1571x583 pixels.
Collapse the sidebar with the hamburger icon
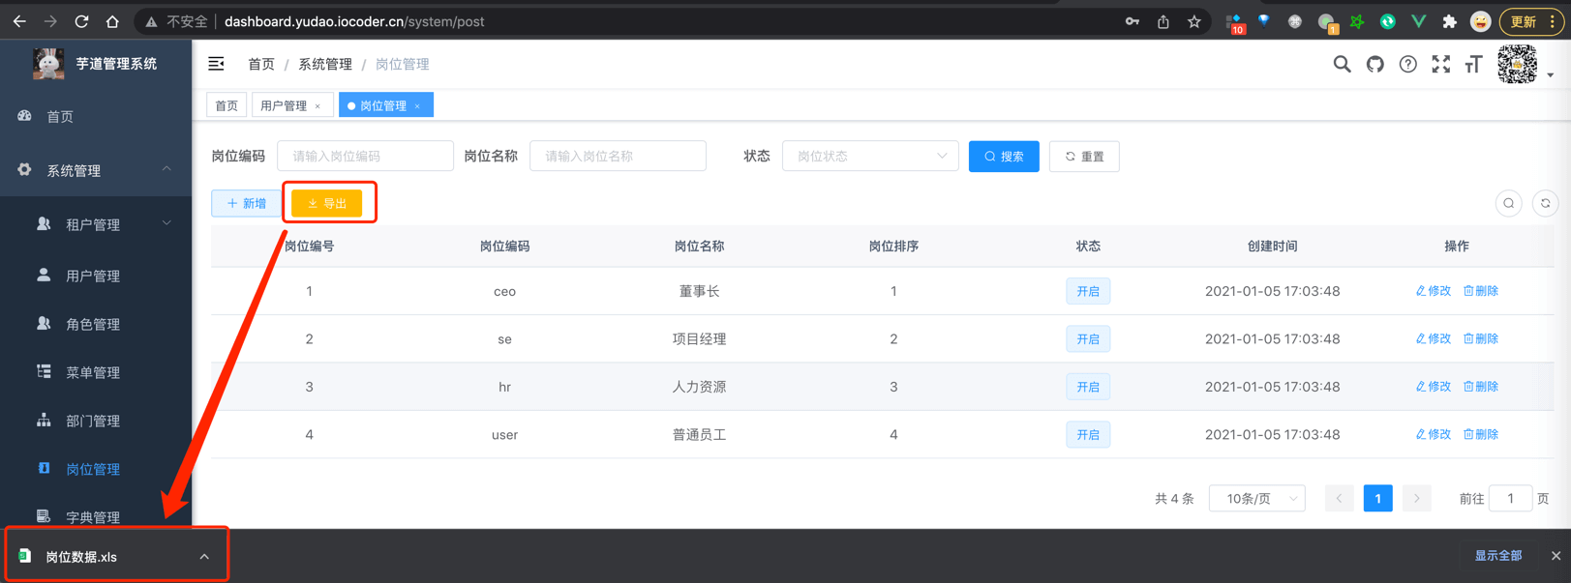[216, 64]
